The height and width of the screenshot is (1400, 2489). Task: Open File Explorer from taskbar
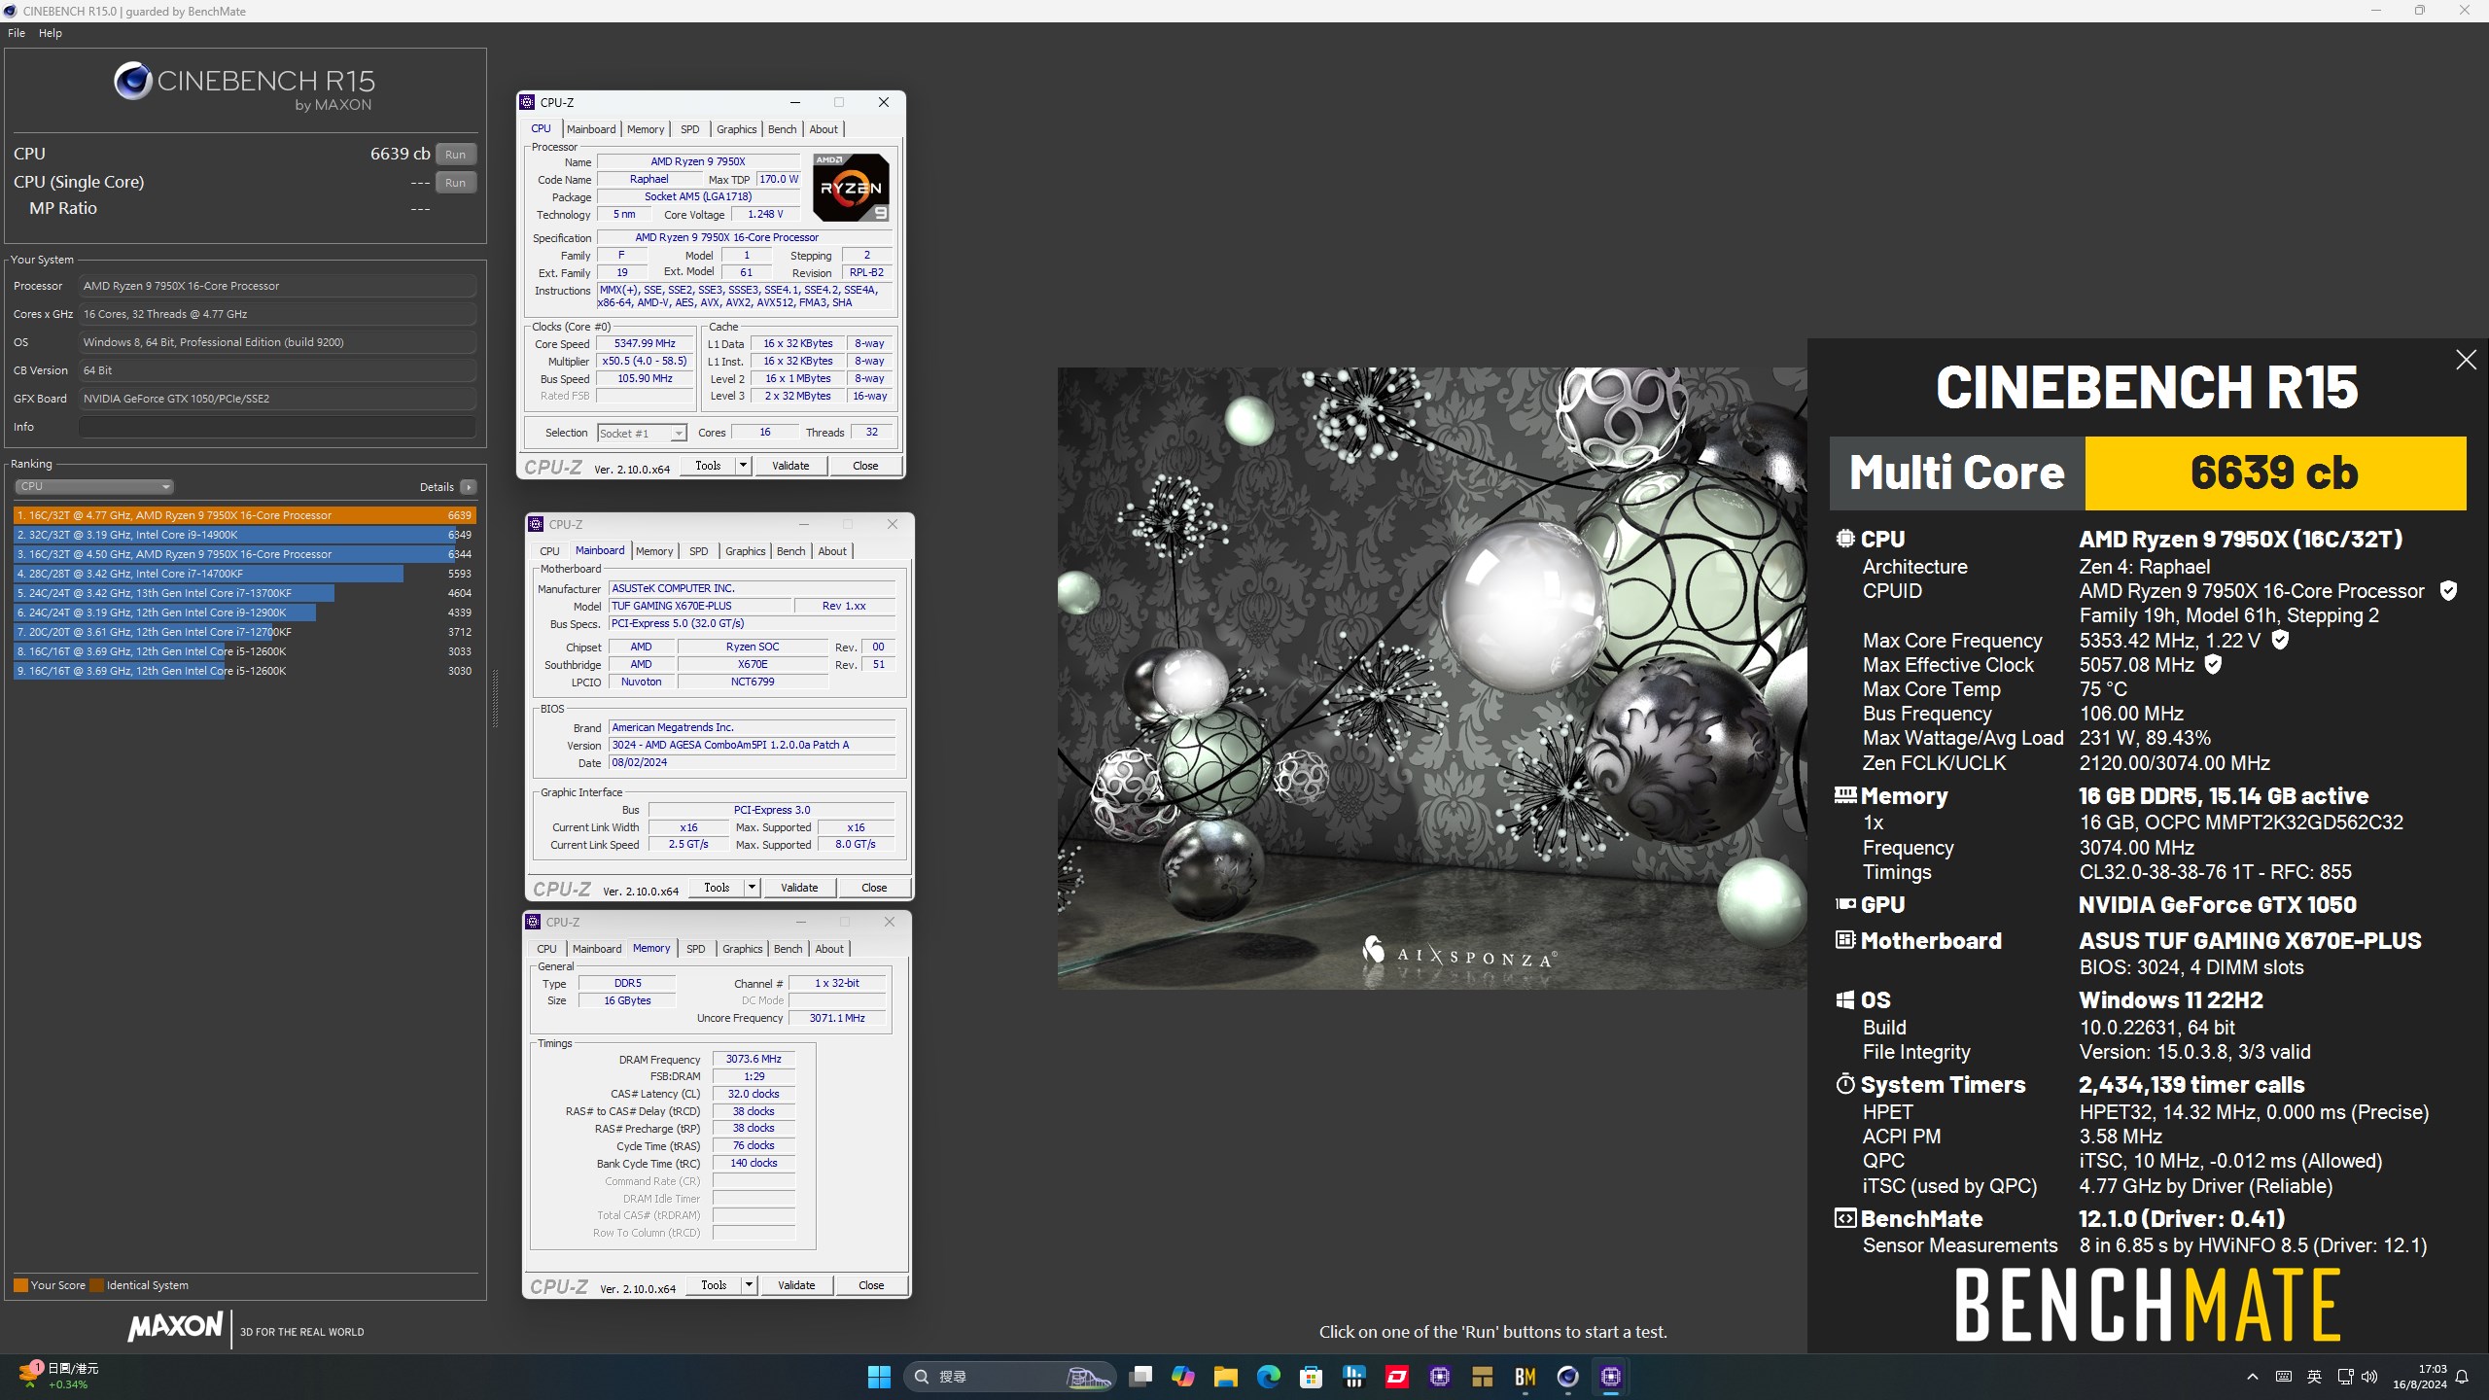[x=1225, y=1377]
